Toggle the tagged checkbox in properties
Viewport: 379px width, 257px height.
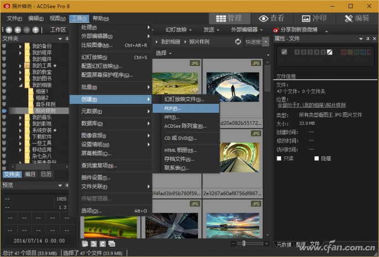click(284, 52)
